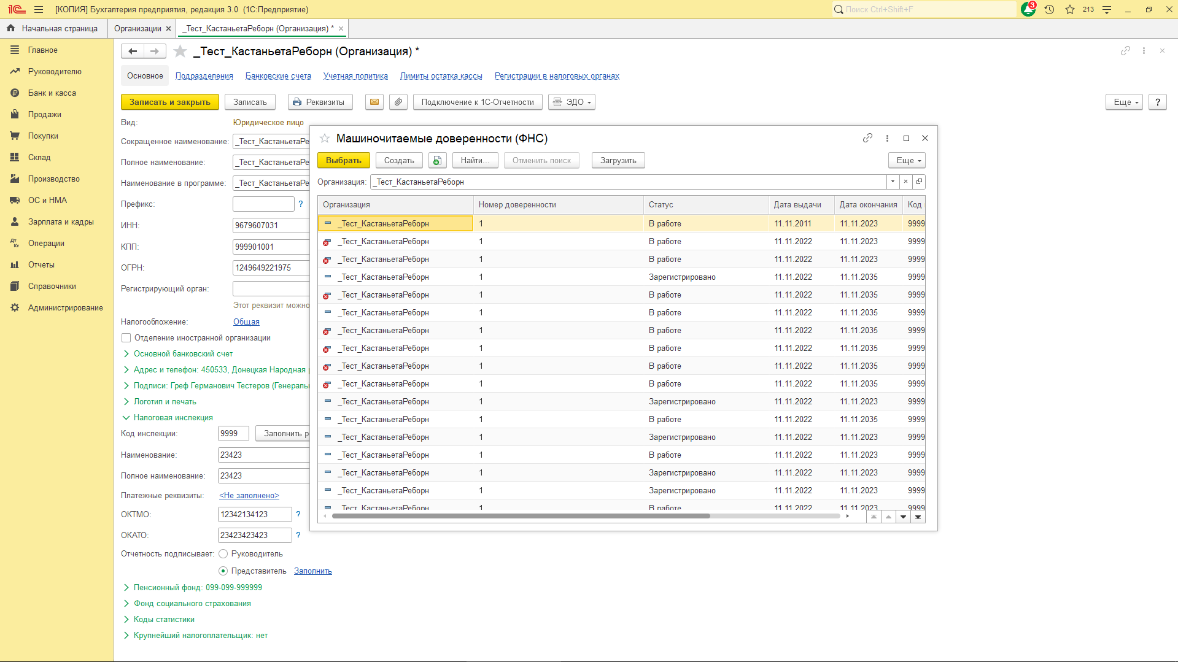The width and height of the screenshot is (1178, 662).
Task: Open history clock icon in title bar
Action: [1049, 9]
